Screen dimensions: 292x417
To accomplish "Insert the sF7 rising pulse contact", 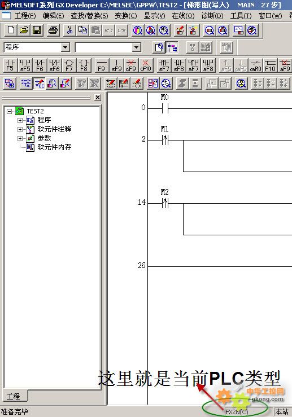I will (x=164, y=65).
